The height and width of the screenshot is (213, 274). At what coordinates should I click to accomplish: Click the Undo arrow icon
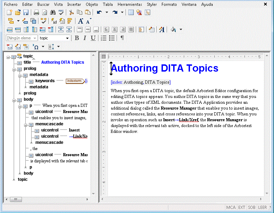click(x=99, y=12)
